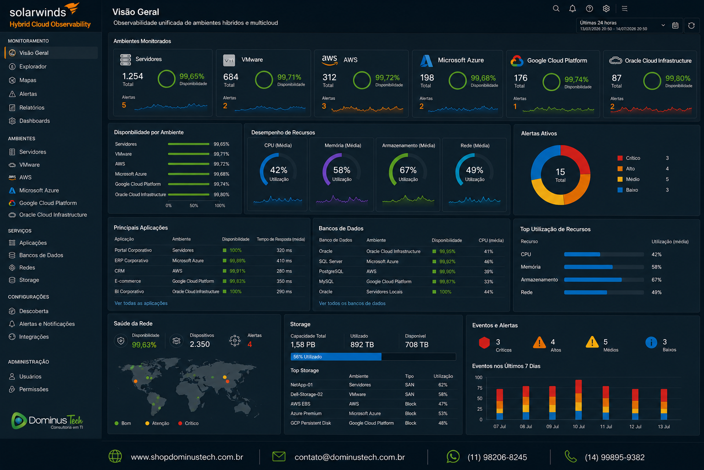Click the Disponibilidade shield icon in Saúde da Rede
This screenshot has height=470, width=704.
tap(121, 341)
